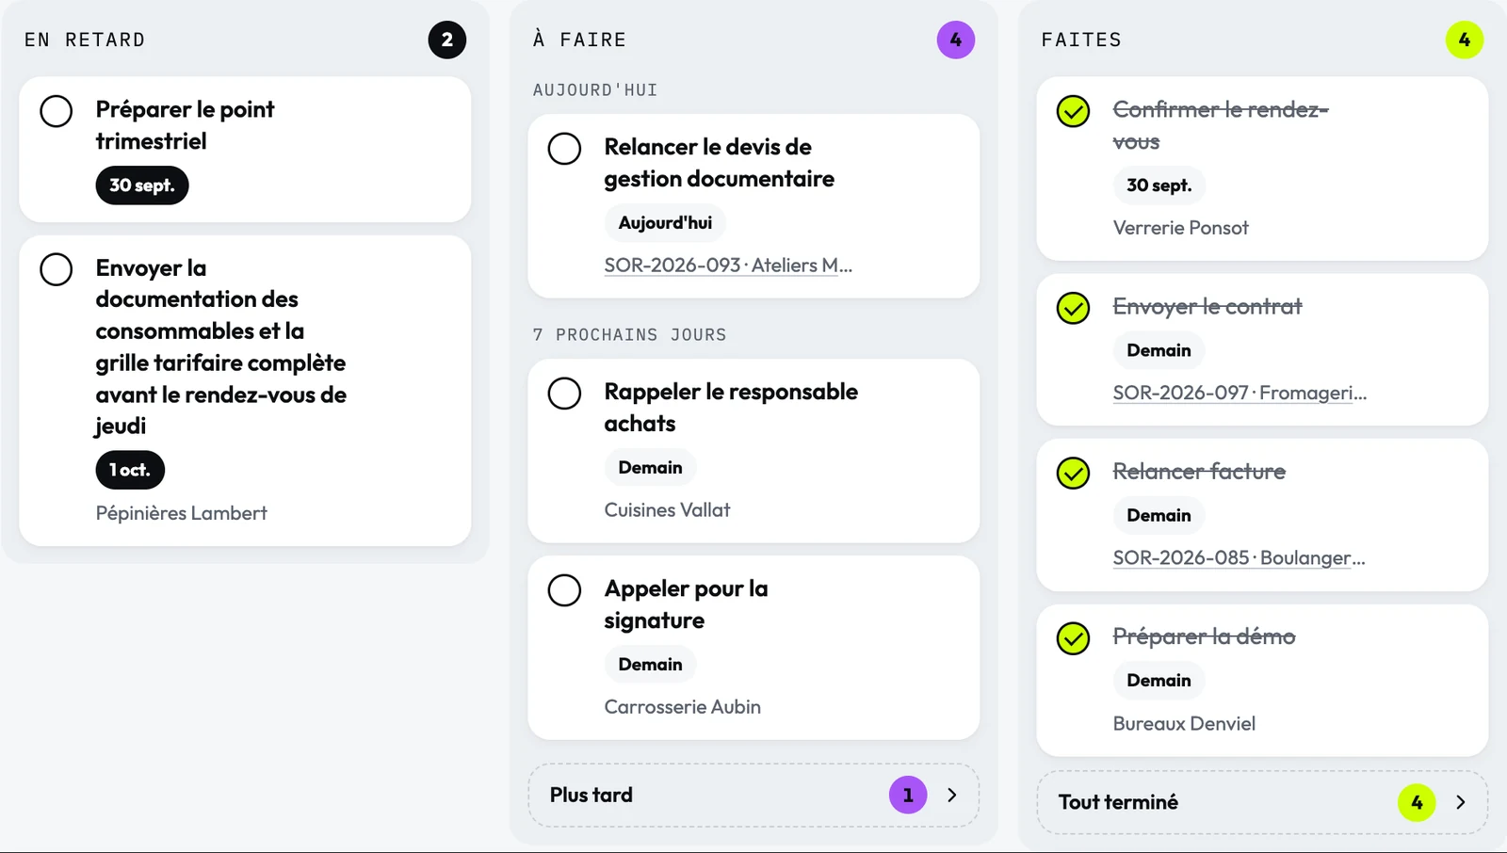The width and height of the screenshot is (1507, 853).
Task: Click the green count badge in 'Faites' header
Action: (x=1465, y=40)
